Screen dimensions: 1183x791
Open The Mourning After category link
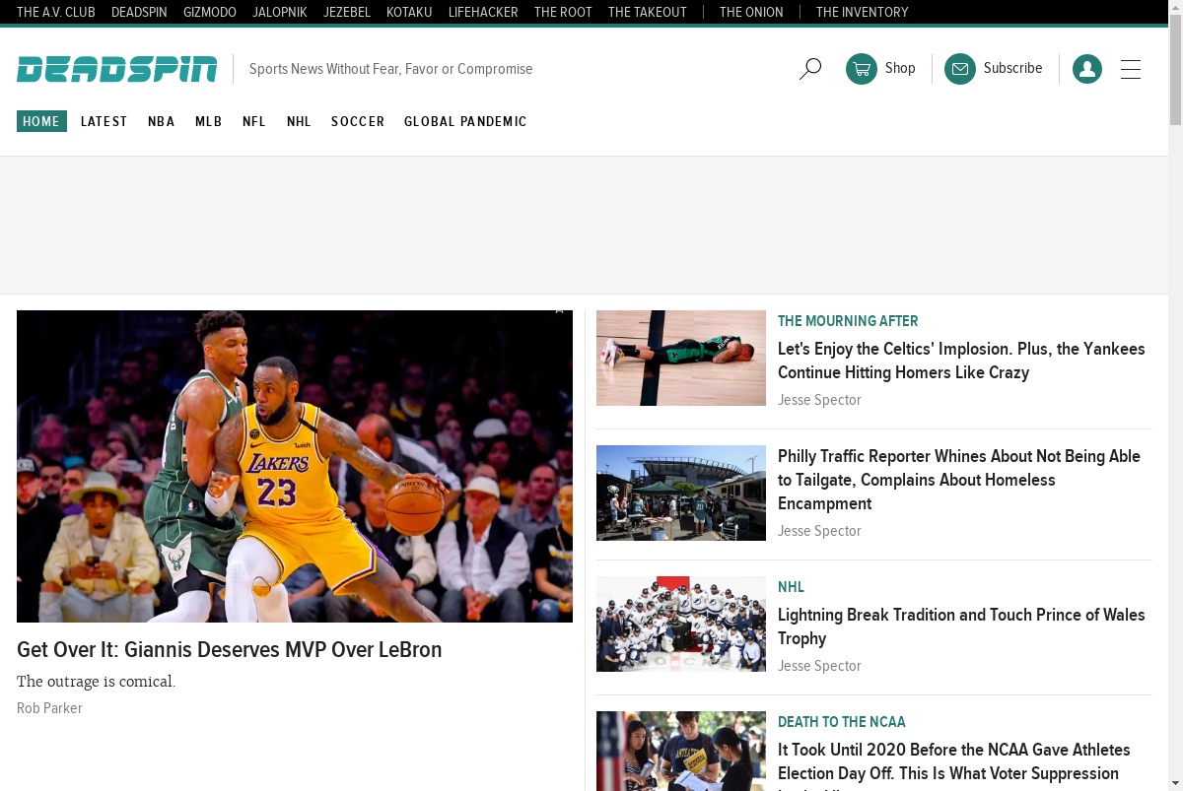point(848,321)
